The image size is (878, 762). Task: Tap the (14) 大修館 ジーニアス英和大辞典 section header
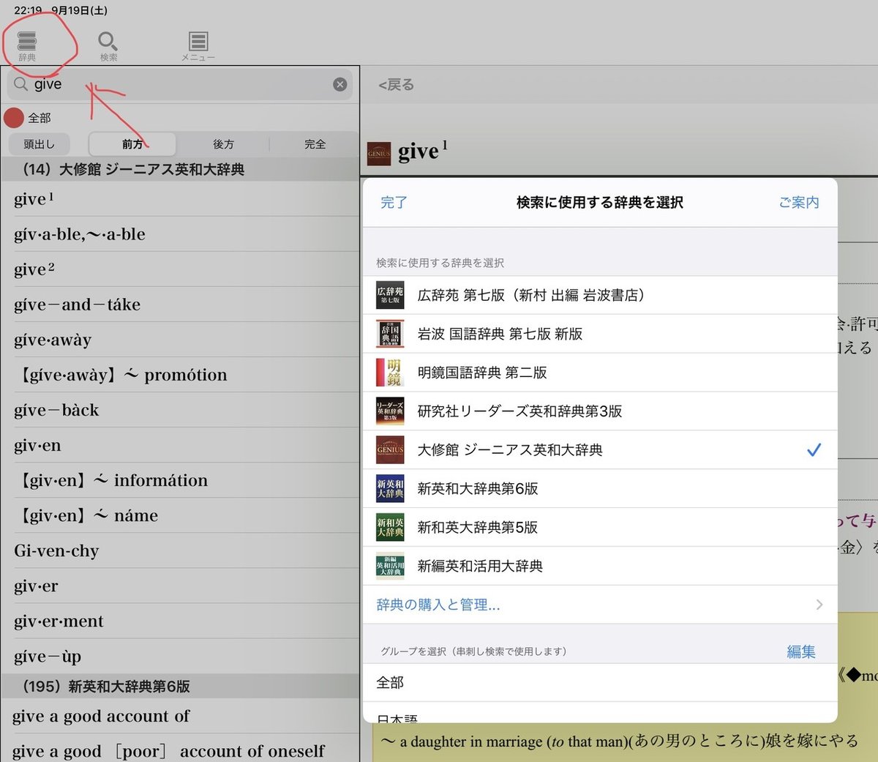(x=180, y=170)
